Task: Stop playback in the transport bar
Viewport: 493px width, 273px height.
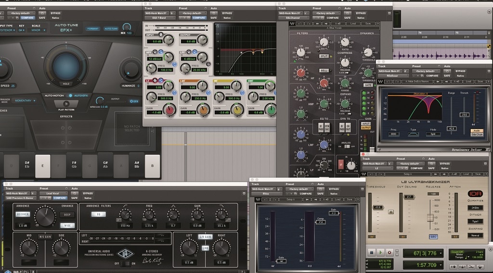Action: tap(372, 252)
